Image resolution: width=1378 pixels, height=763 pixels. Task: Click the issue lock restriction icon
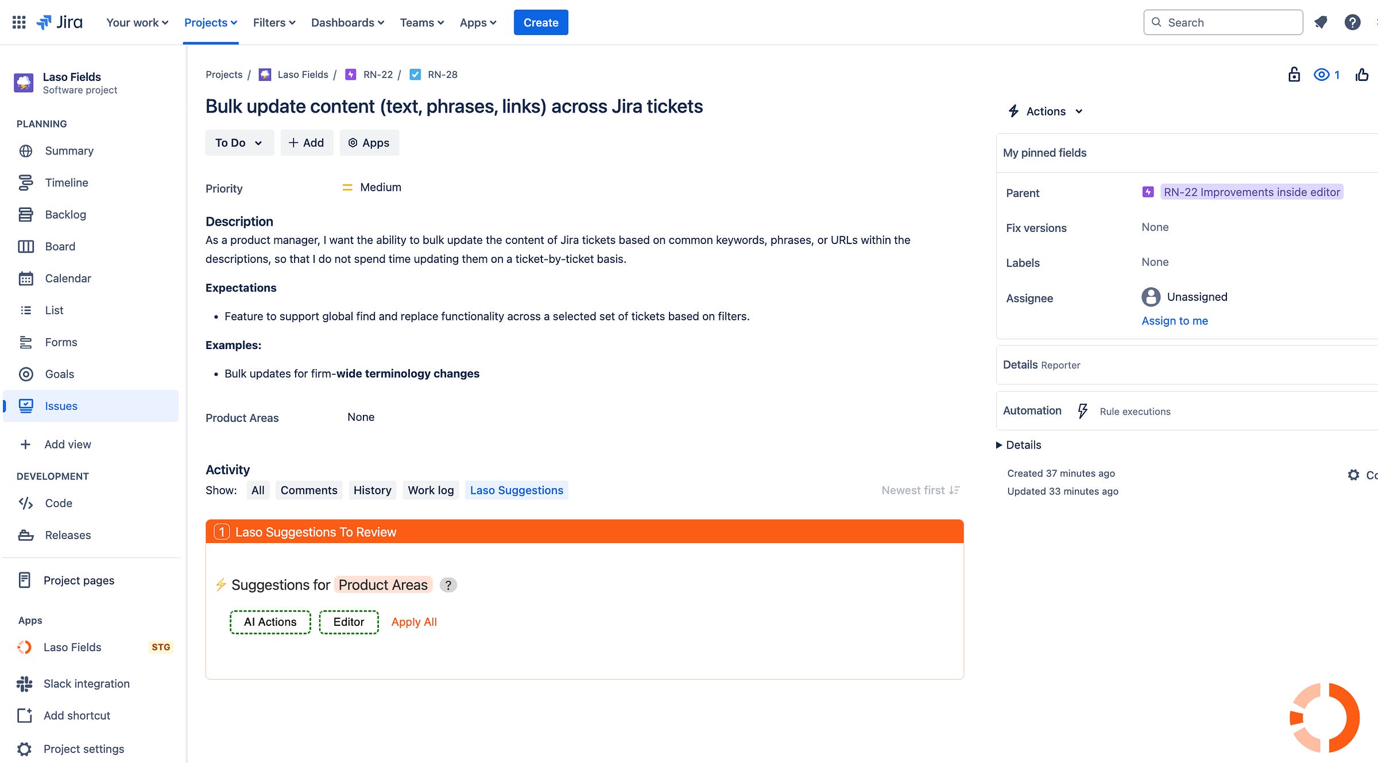1294,75
